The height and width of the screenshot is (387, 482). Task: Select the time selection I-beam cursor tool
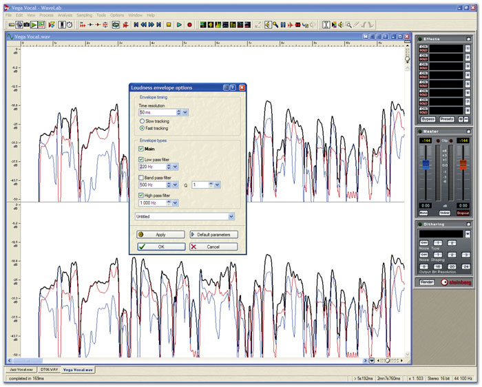pos(326,25)
